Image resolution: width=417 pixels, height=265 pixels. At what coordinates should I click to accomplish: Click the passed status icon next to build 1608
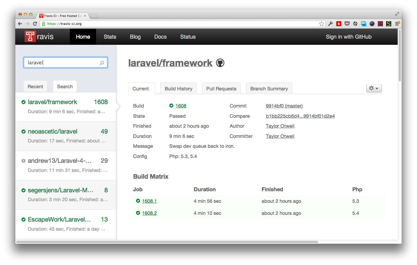[171, 106]
